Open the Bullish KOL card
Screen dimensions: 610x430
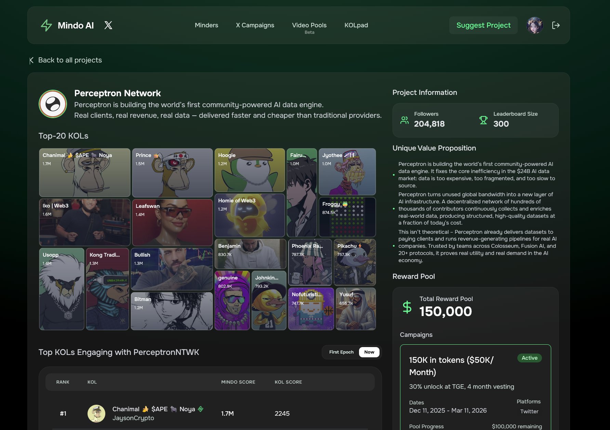click(x=172, y=269)
